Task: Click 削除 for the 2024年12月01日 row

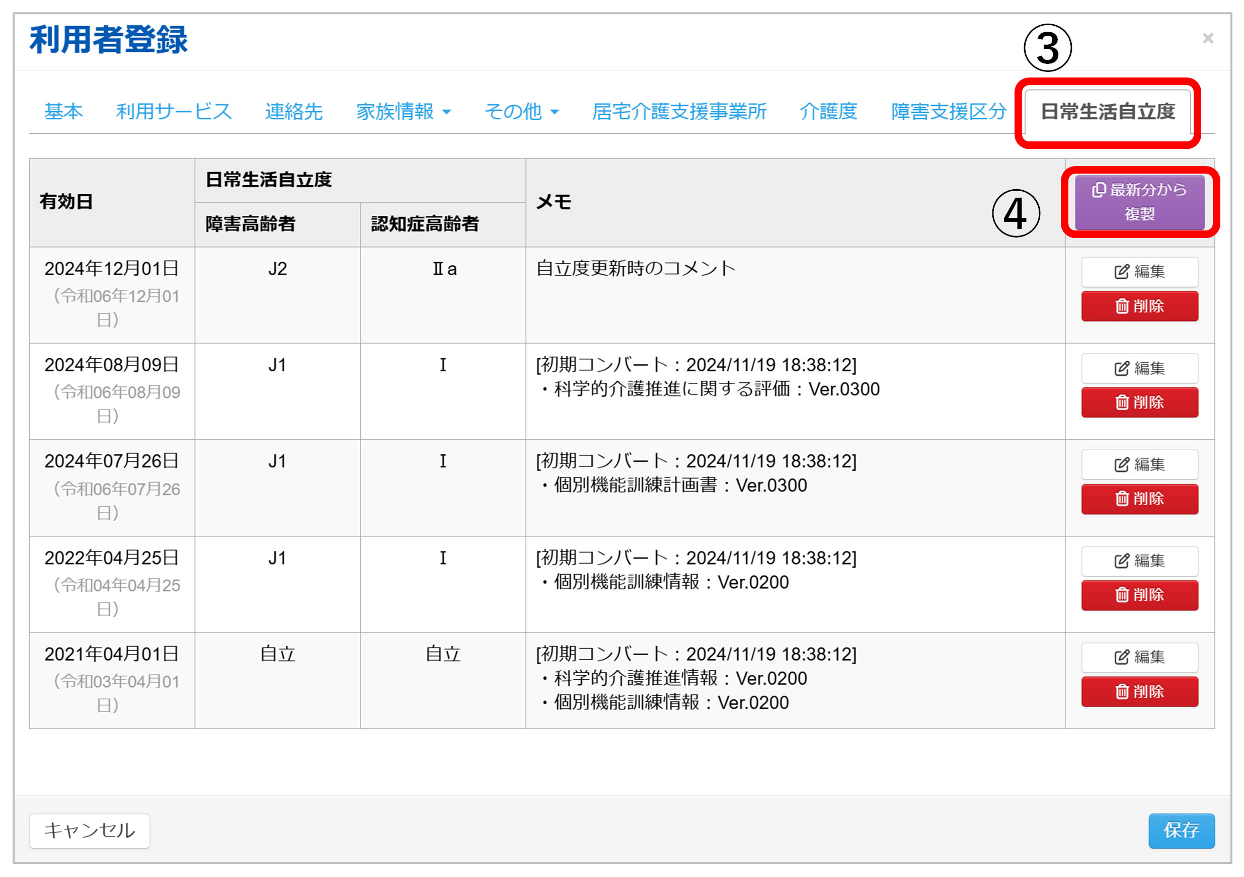Action: (x=1139, y=306)
